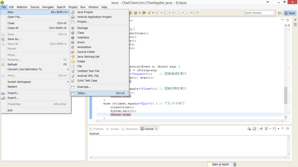Open dropdown next to Next Annotation icon
The height and width of the screenshot is (167, 298).
click(x=161, y=13)
